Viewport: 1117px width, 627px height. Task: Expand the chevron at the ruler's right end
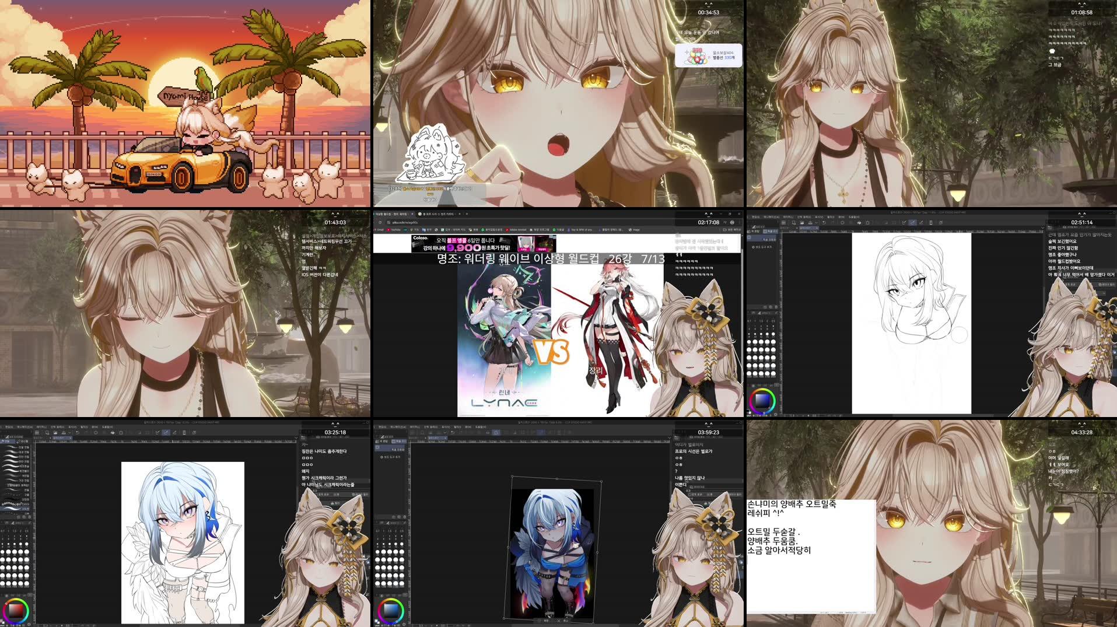296,437
